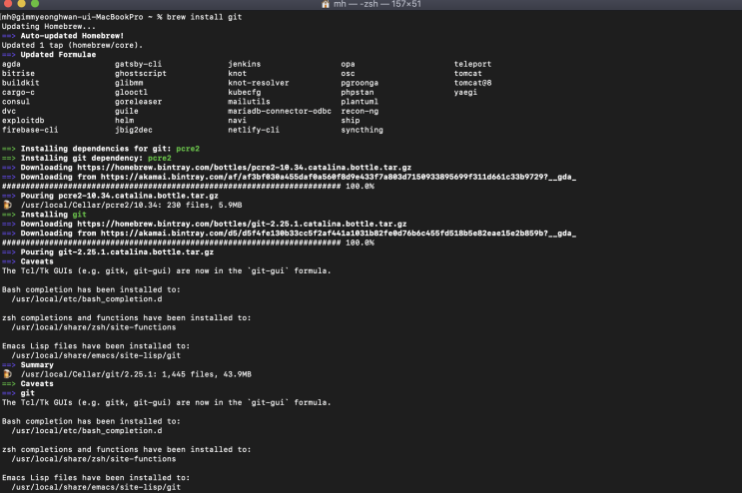Click the 'netlify-cli' formula name
Image resolution: width=742 pixels, height=493 pixels.
coord(254,130)
